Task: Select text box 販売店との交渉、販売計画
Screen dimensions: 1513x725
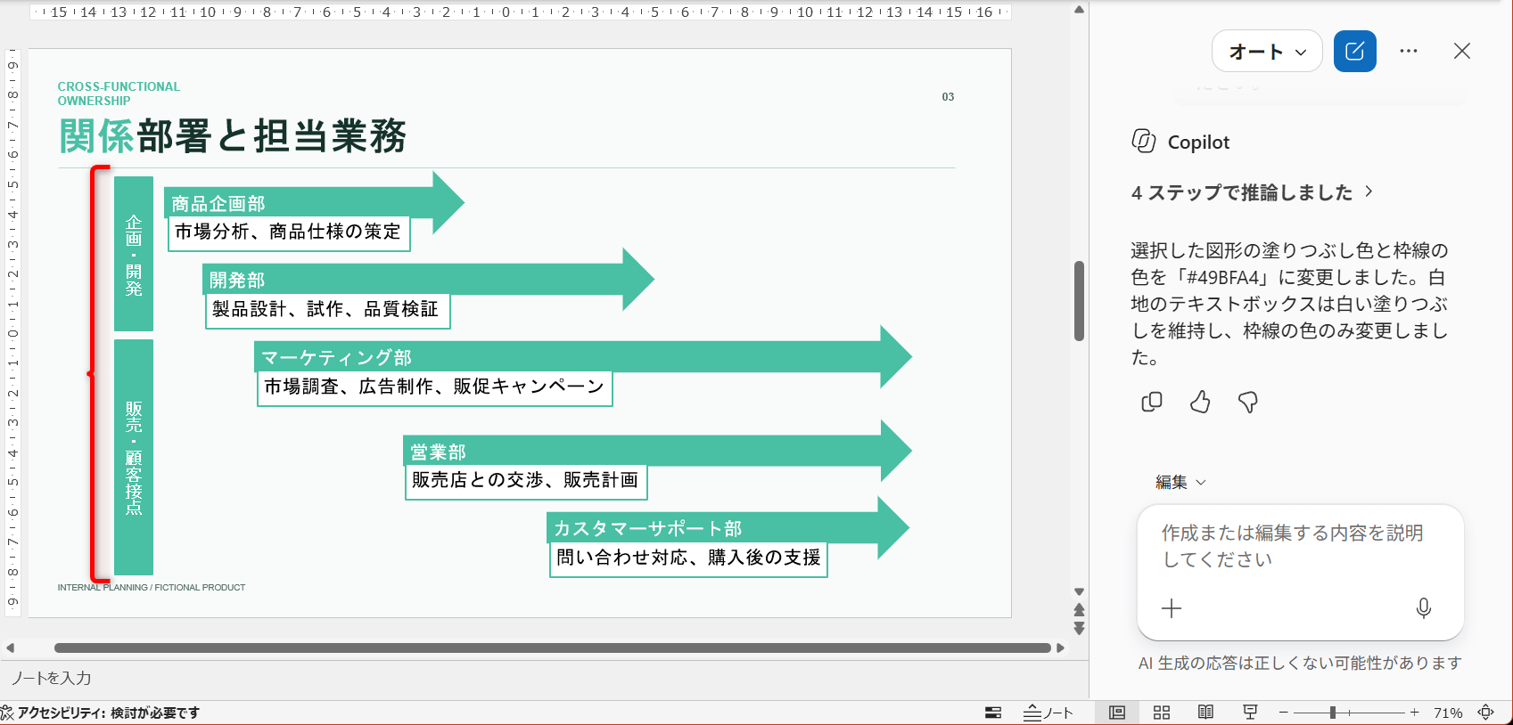Action: pos(525,481)
